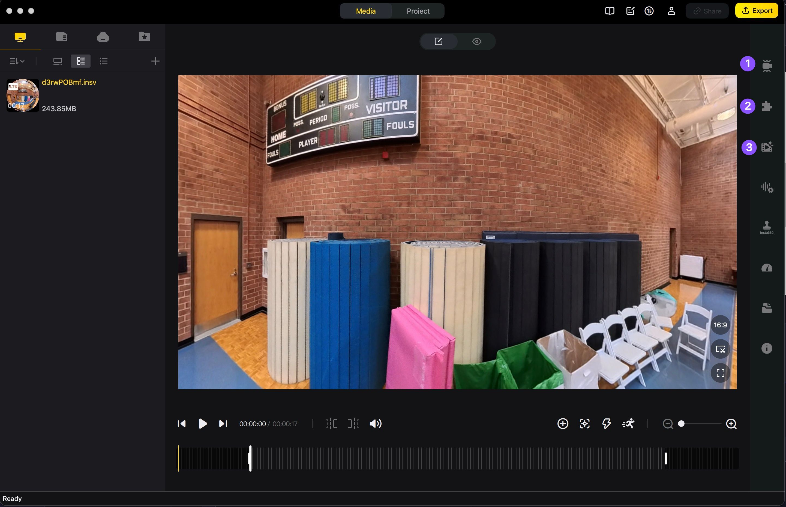Switch to the Project tab

pyautogui.click(x=418, y=11)
